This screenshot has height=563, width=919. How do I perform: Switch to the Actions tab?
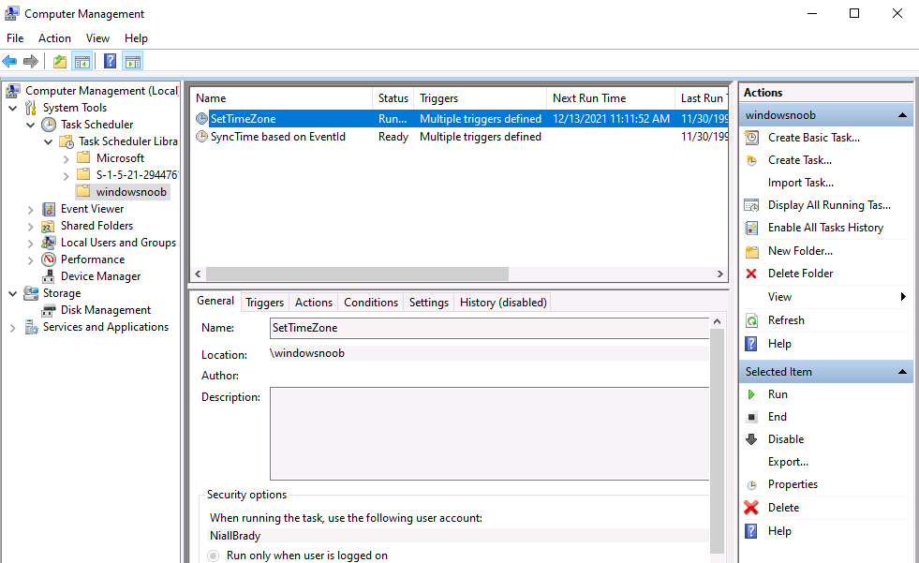tap(314, 303)
